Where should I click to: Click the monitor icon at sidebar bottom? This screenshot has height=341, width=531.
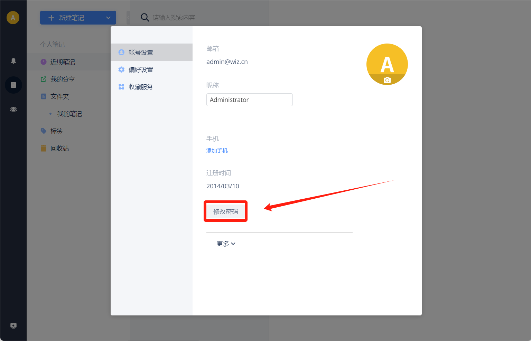click(13, 325)
